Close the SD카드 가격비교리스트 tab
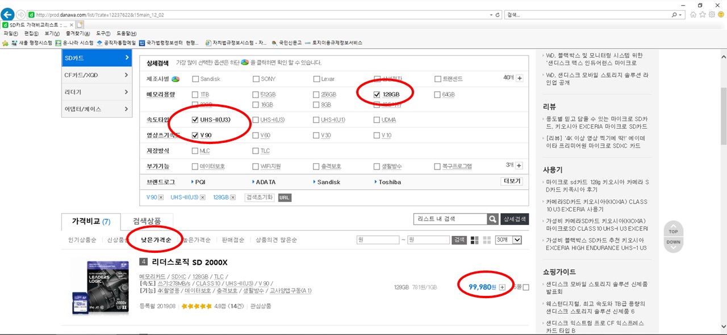Image resolution: width=727 pixels, height=335 pixels. pyautogui.click(x=72, y=25)
